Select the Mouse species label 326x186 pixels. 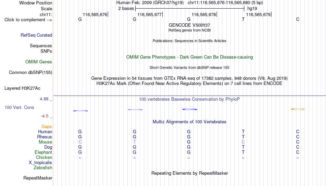45,142
